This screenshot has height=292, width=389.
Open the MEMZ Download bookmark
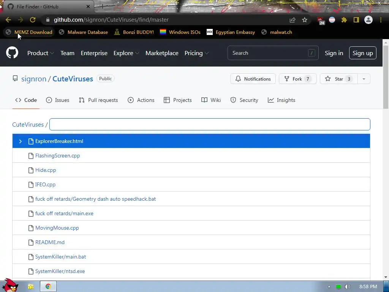coord(29,32)
